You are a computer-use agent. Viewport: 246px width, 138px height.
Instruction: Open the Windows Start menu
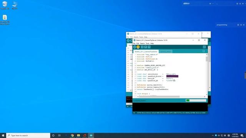pos(3,135)
